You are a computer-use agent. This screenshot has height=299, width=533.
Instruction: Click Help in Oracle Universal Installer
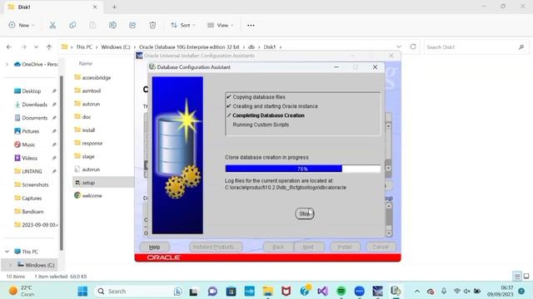pyautogui.click(x=154, y=248)
